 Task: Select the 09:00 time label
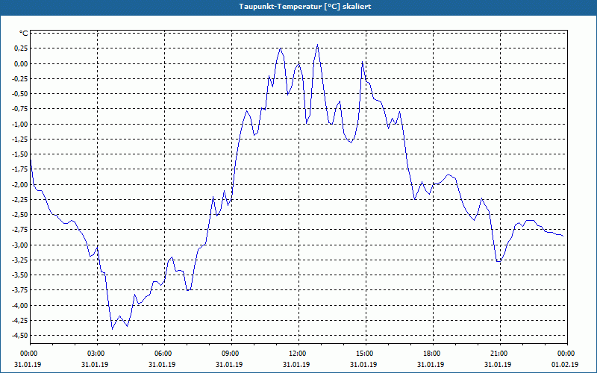(x=231, y=354)
